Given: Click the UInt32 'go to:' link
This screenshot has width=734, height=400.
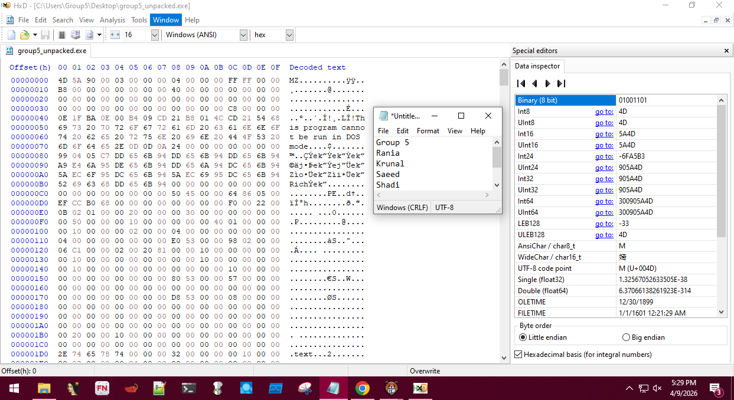Looking at the screenshot, I should pos(603,190).
